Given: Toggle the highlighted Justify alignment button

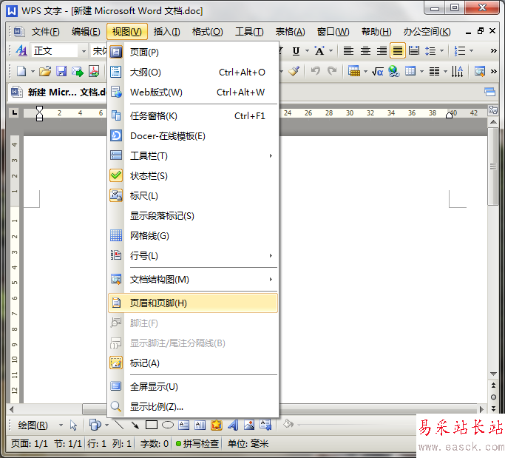Looking at the screenshot, I should [398, 50].
